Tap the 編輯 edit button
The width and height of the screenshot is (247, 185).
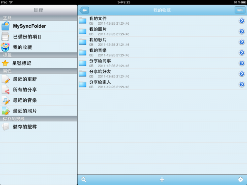pos(240,10)
